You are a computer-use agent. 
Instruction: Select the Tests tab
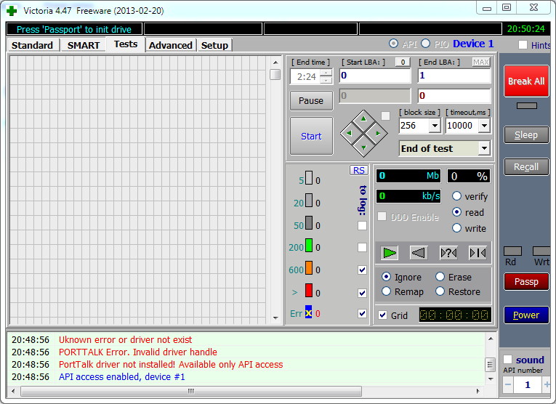tap(126, 44)
